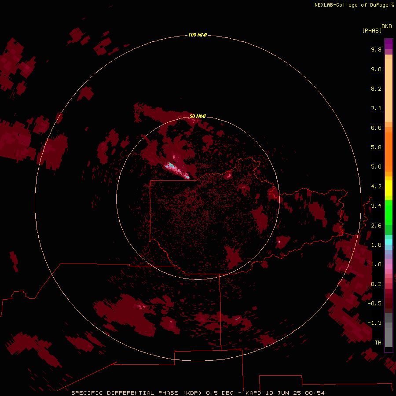
Task: Click the pale peach segment of color bar
Action: tap(389, 90)
